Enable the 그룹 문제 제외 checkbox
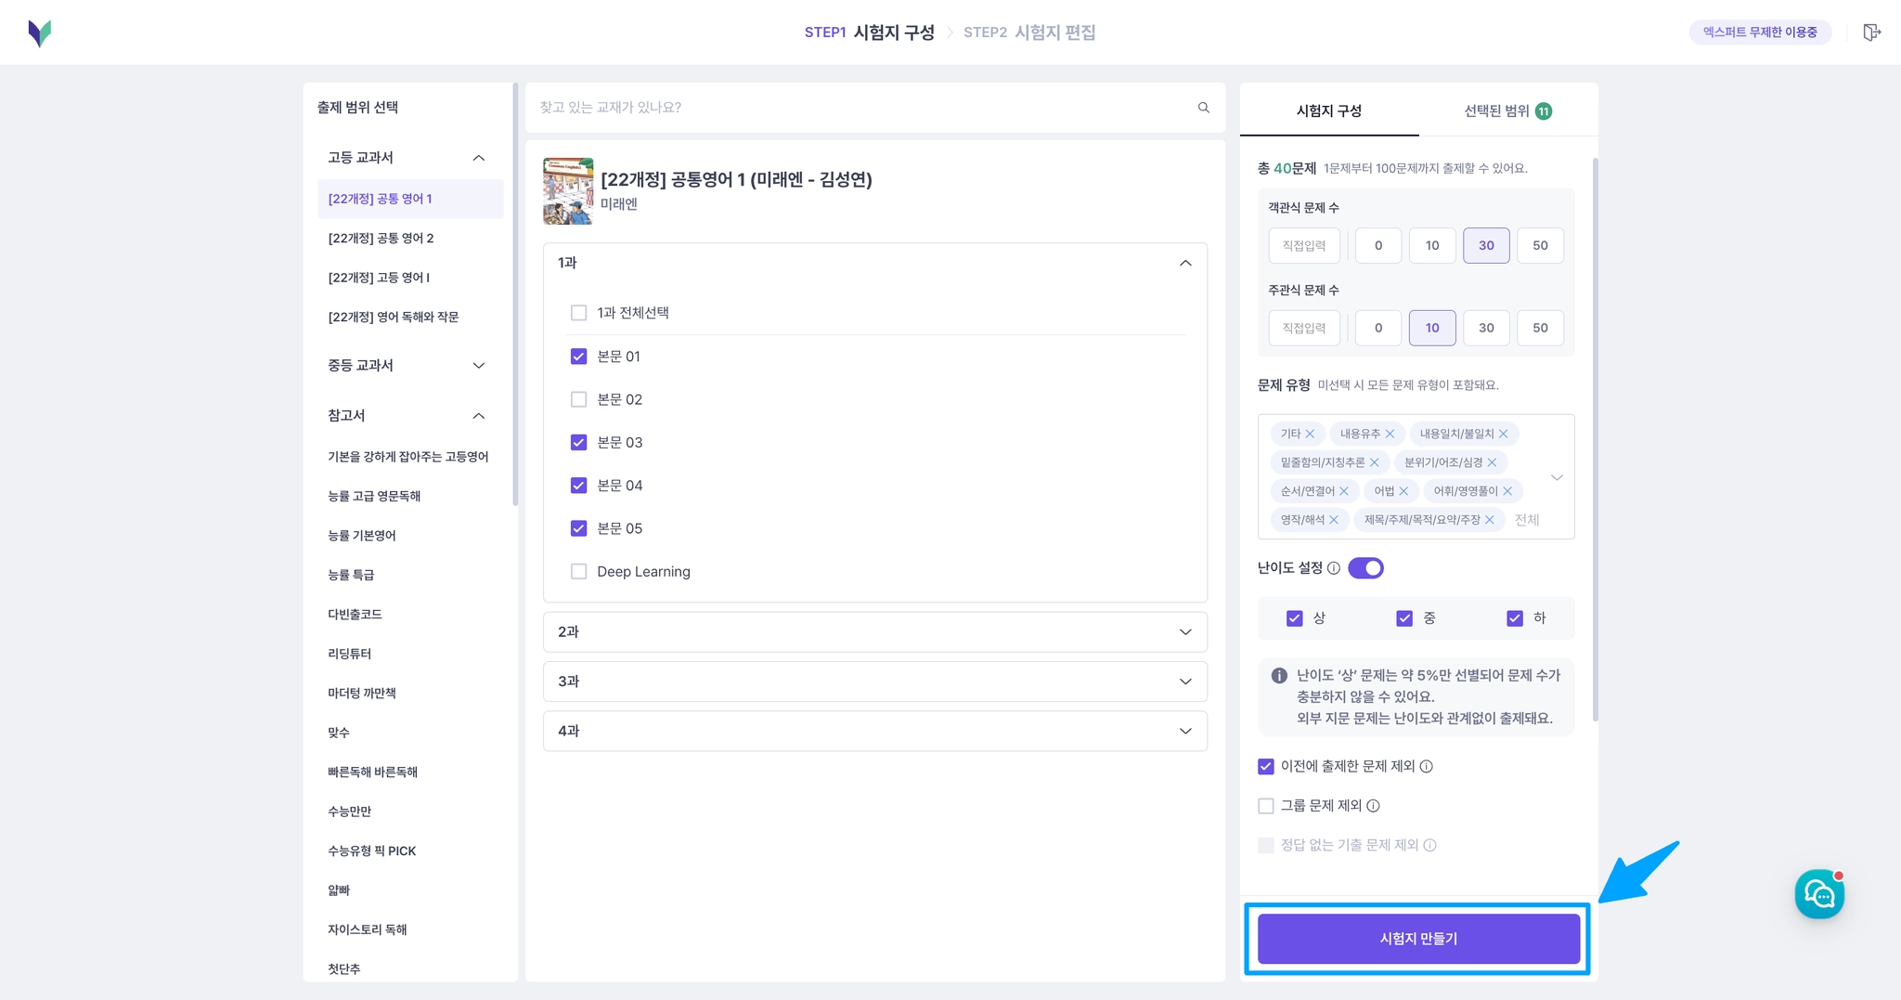Screen dimensions: 1901x1000 (1266, 806)
